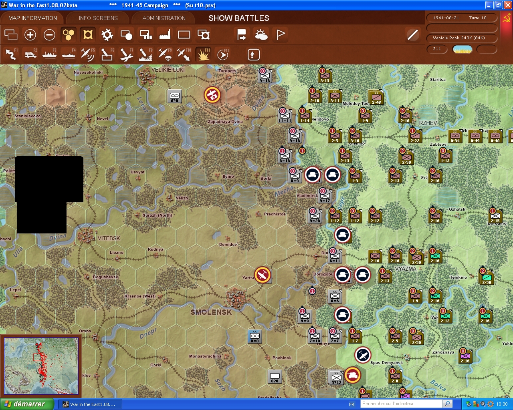Select the strategic rail movement F2 icon
The height and width of the screenshot is (410, 513).
point(30,54)
